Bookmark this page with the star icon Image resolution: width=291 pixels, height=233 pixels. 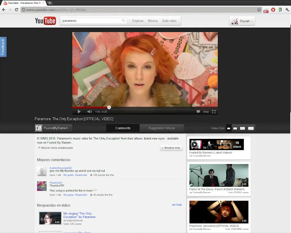259,10
